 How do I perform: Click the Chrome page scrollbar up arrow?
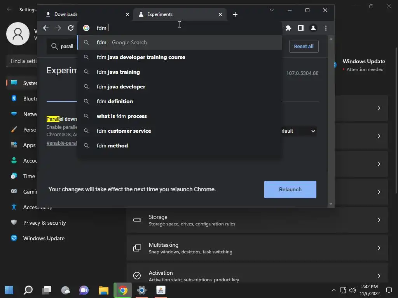point(331,39)
